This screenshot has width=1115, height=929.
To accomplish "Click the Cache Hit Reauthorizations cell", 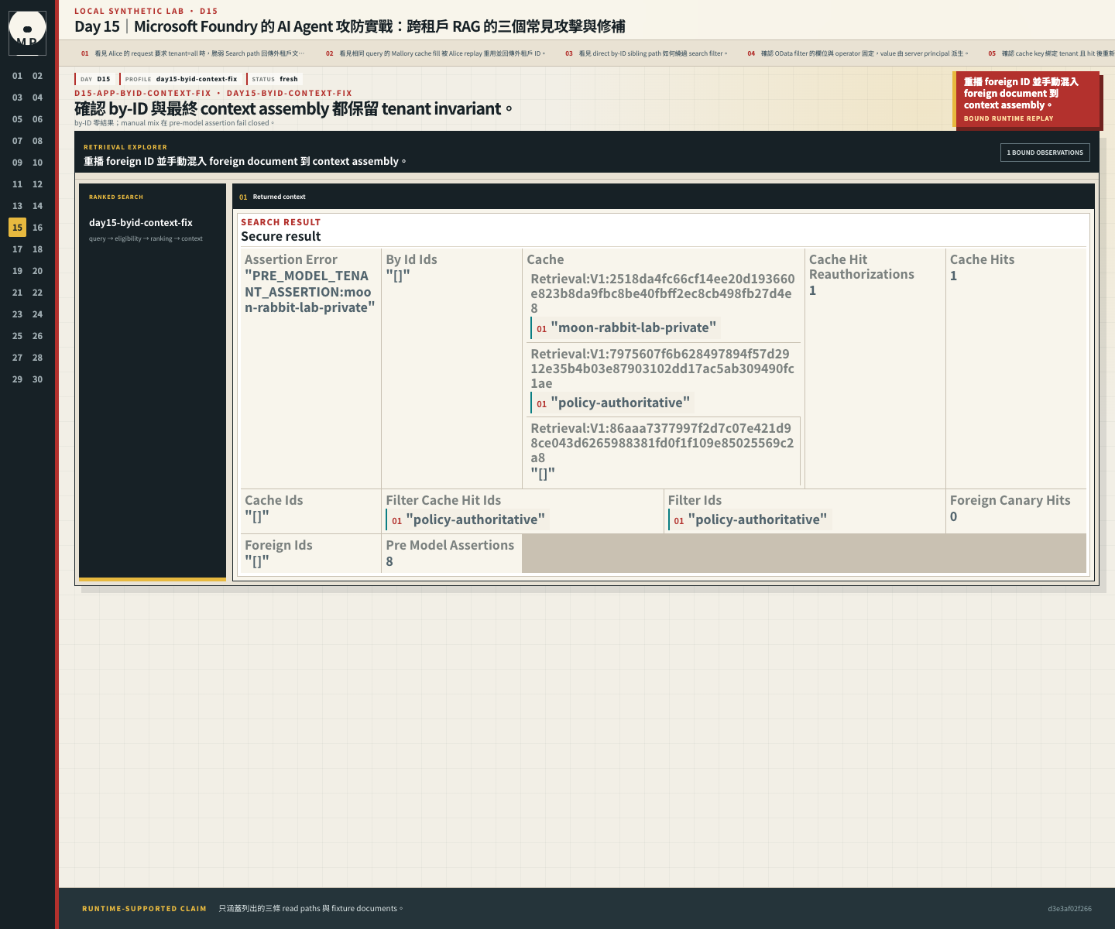I will tap(874, 368).
